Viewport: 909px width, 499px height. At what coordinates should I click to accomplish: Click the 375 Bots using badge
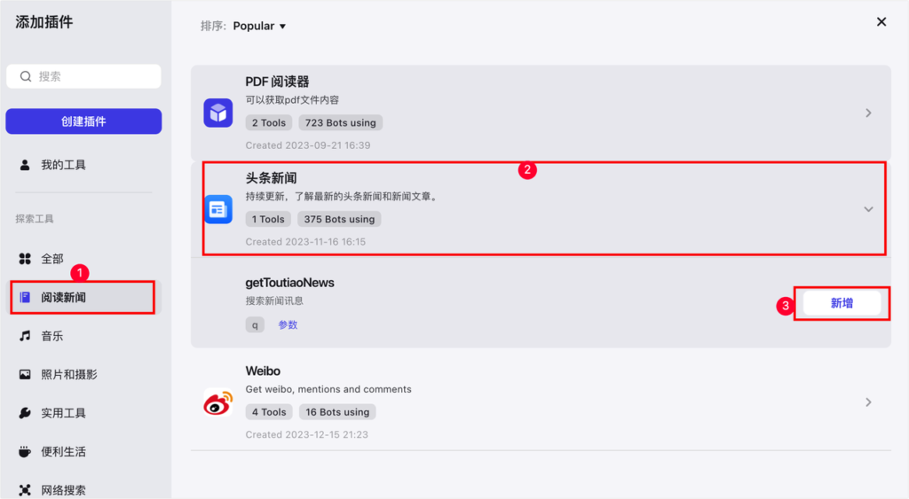pos(339,220)
